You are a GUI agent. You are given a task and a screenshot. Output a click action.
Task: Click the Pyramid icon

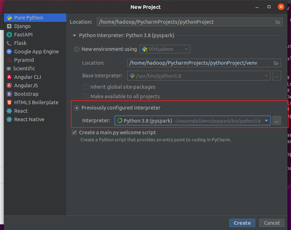pyautogui.click(x=9, y=60)
